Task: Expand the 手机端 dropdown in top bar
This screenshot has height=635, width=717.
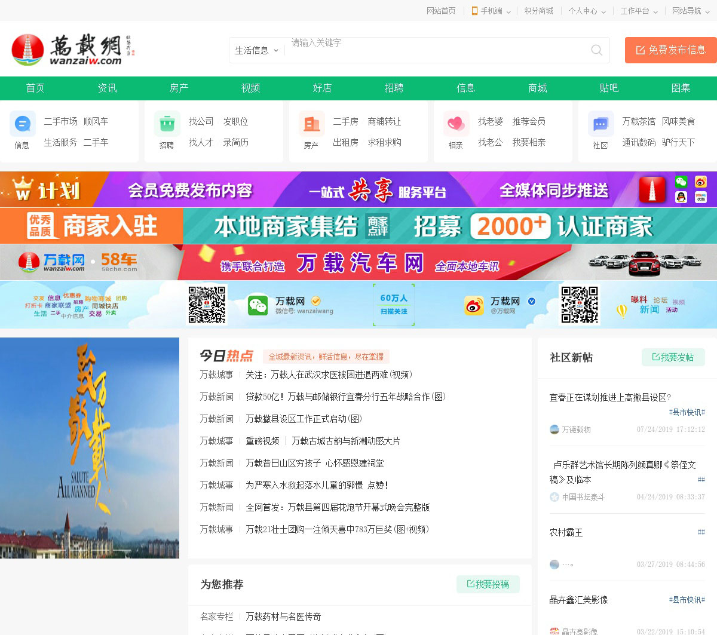Action: click(491, 11)
